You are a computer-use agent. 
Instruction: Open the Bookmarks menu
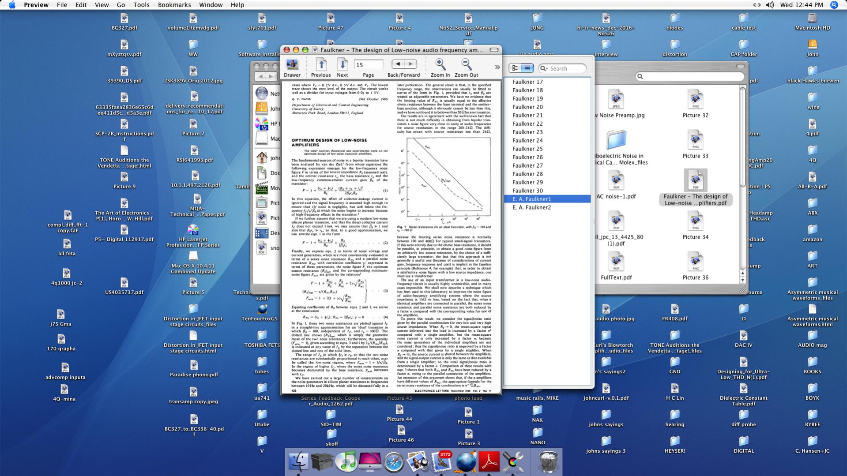pyautogui.click(x=174, y=5)
